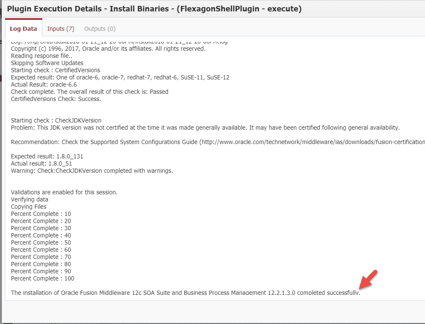Click 'Percent Complete : 30' line
The width and height of the screenshot is (425, 324).
coord(41,228)
